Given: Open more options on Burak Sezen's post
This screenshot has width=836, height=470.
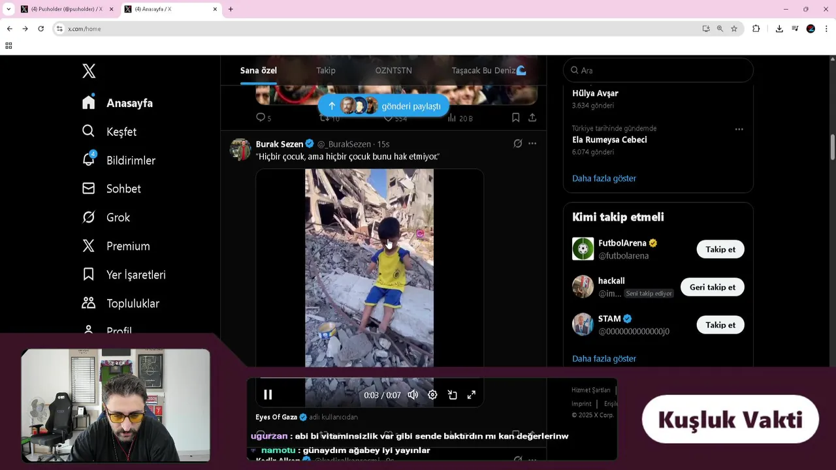Looking at the screenshot, I should coord(532,144).
